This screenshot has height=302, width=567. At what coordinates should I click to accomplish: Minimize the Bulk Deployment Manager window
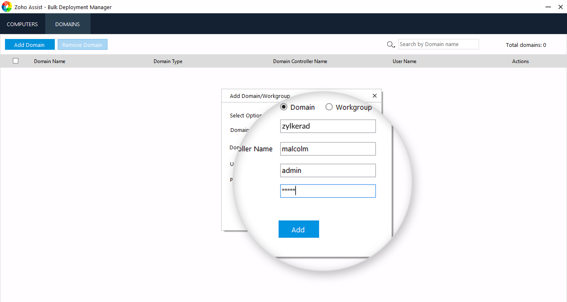548,7
